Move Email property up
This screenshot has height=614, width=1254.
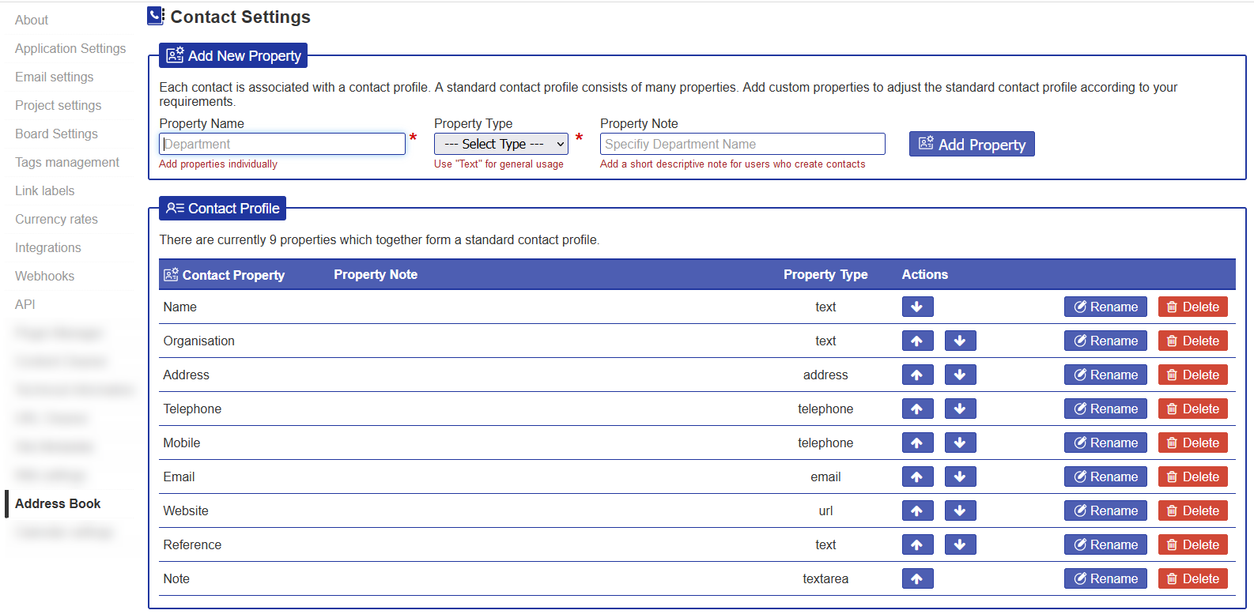[x=917, y=477]
